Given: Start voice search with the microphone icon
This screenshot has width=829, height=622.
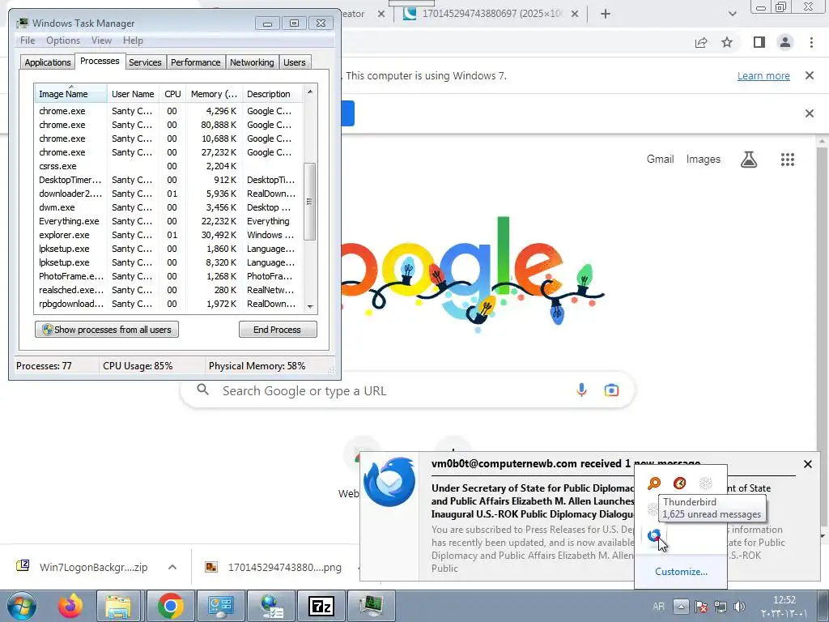Looking at the screenshot, I should 581,390.
